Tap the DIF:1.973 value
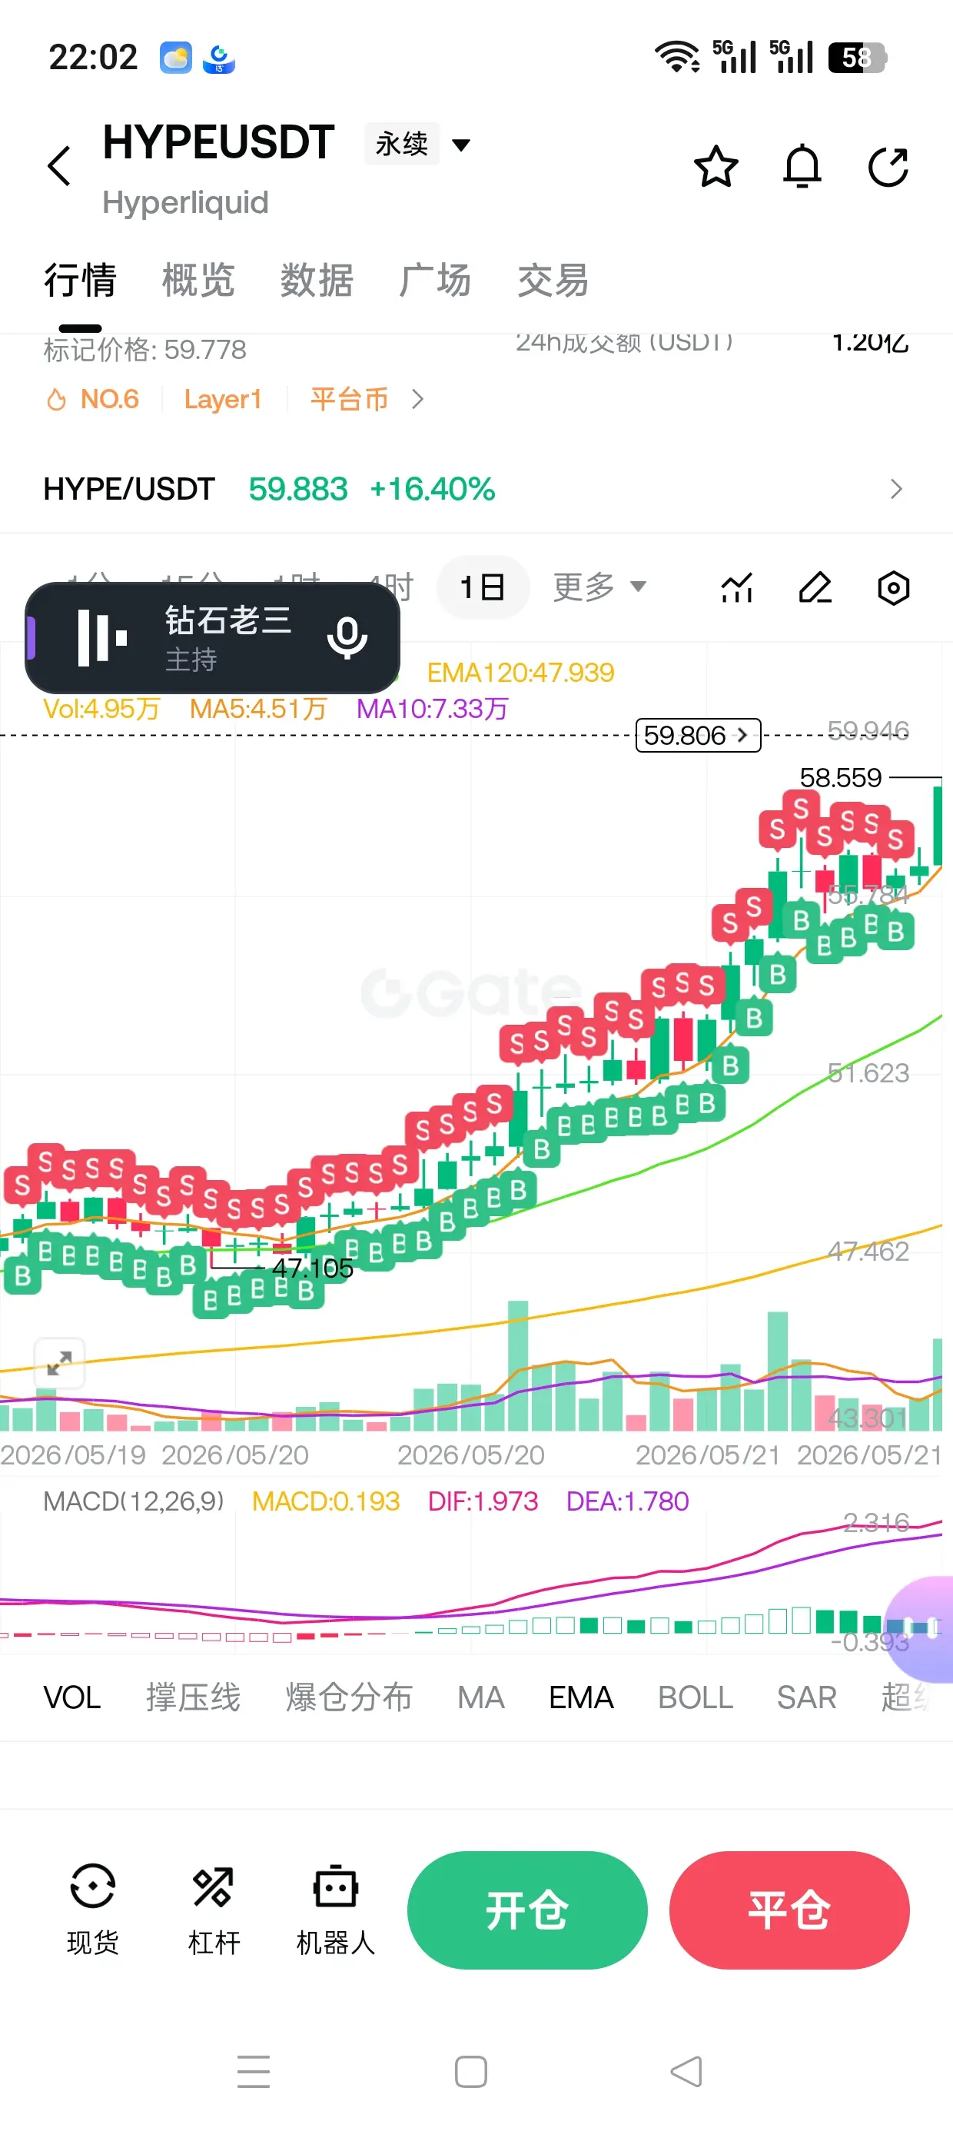Image resolution: width=953 pixels, height=2131 pixels. click(x=483, y=1501)
